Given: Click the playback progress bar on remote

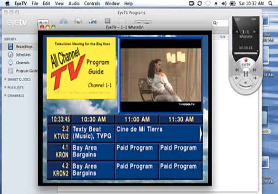Looking at the screenshot, I should [x=245, y=53].
